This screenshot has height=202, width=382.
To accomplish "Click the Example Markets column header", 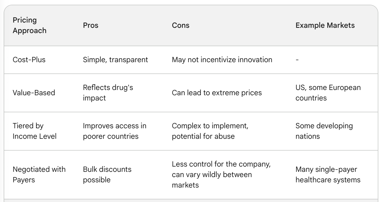I will click(x=325, y=25).
